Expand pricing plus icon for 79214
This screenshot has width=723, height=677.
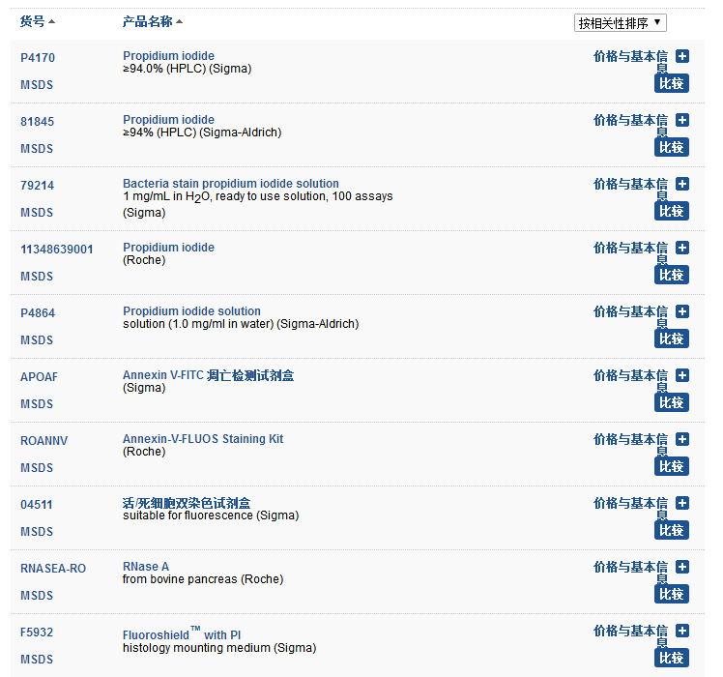coord(682,184)
